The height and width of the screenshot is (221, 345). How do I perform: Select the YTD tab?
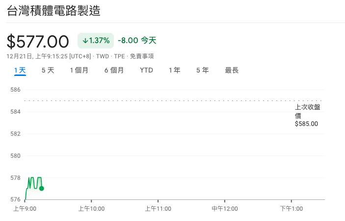point(146,70)
